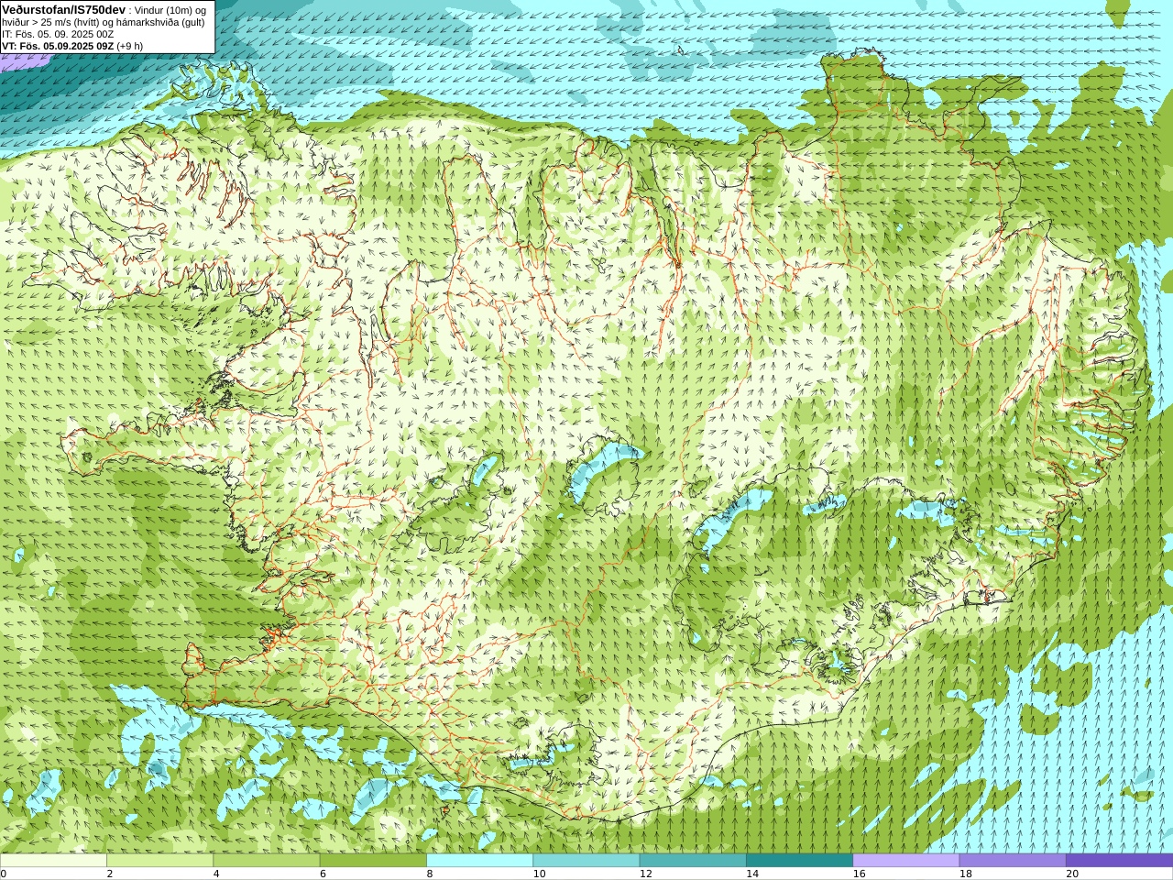Click the dark teal 14–16 legend swatch
Image resolution: width=1173 pixels, height=880 pixels.
(799, 861)
